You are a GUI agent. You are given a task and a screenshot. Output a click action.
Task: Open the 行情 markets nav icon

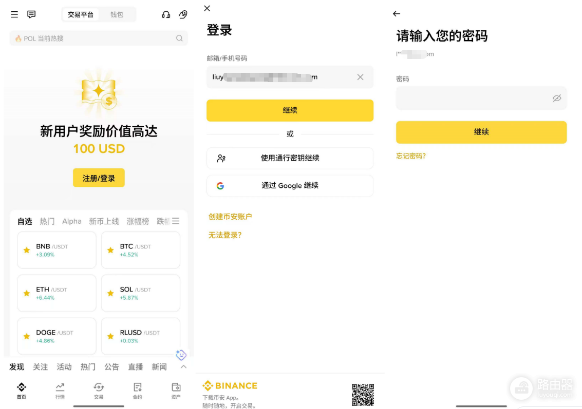point(60,391)
